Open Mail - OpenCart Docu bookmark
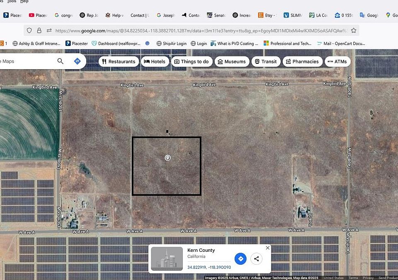398x280 pixels. coord(341,43)
